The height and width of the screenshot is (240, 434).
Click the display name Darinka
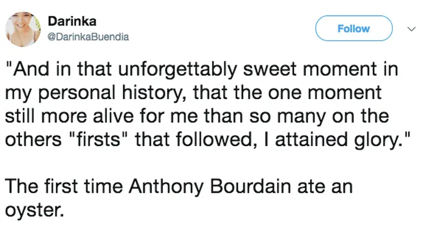point(72,21)
